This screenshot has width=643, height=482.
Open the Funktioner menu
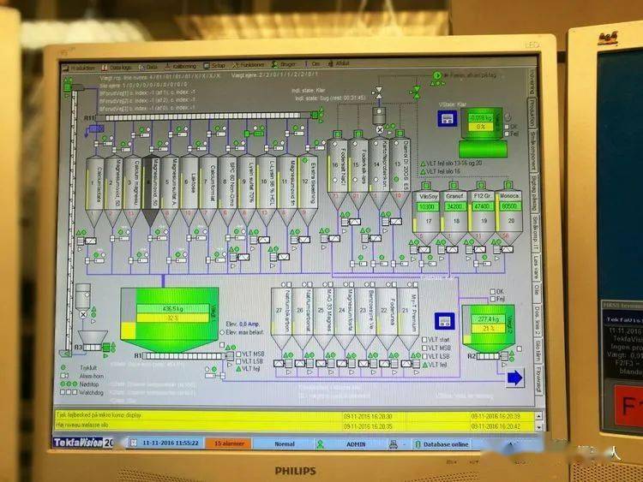pyautogui.click(x=249, y=65)
